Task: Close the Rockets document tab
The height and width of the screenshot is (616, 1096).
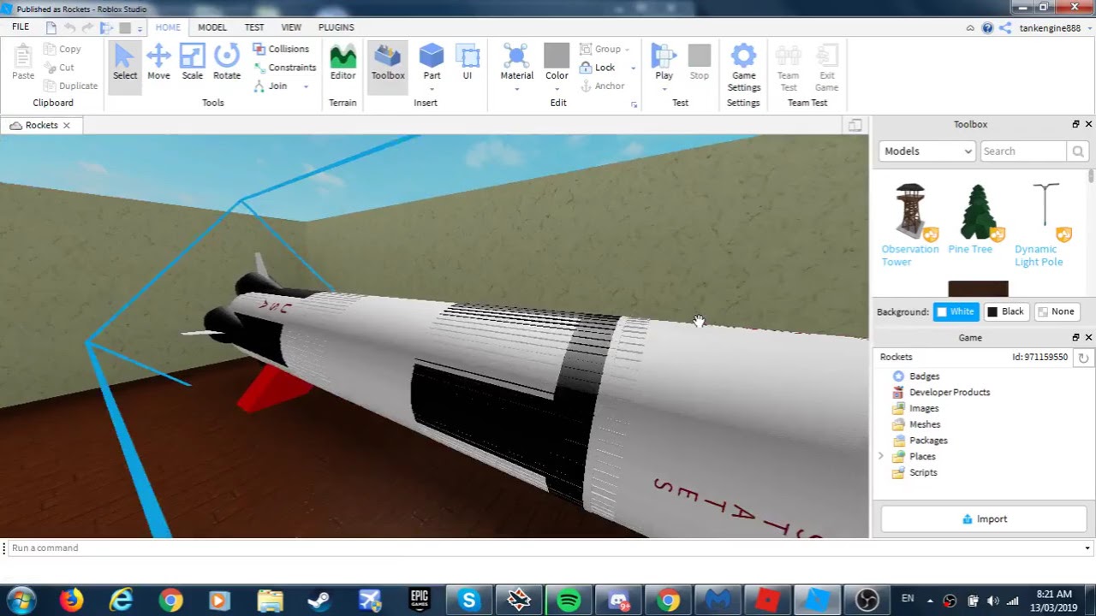Action: point(67,125)
